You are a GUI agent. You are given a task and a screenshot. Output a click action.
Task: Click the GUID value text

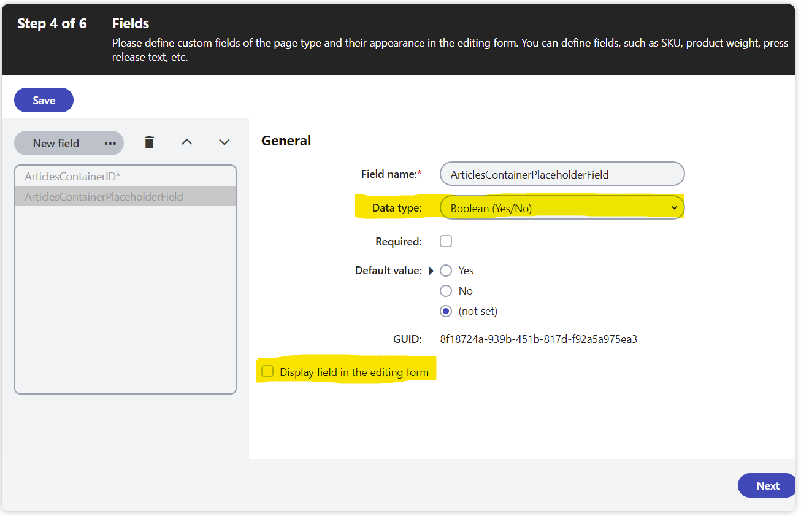pos(538,339)
